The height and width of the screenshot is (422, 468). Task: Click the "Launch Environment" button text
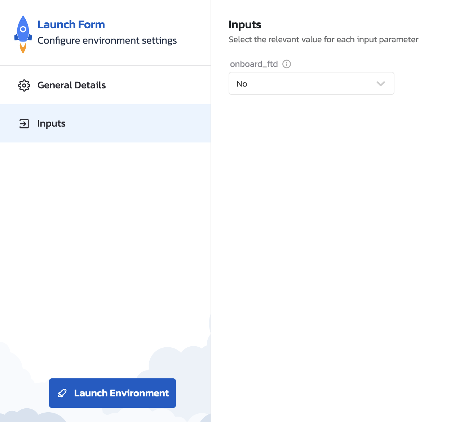click(121, 393)
